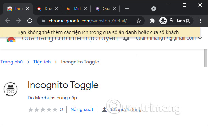This screenshot has height=127, width=208.
Task: Open web store settings gear
Action: tap(126, 39)
